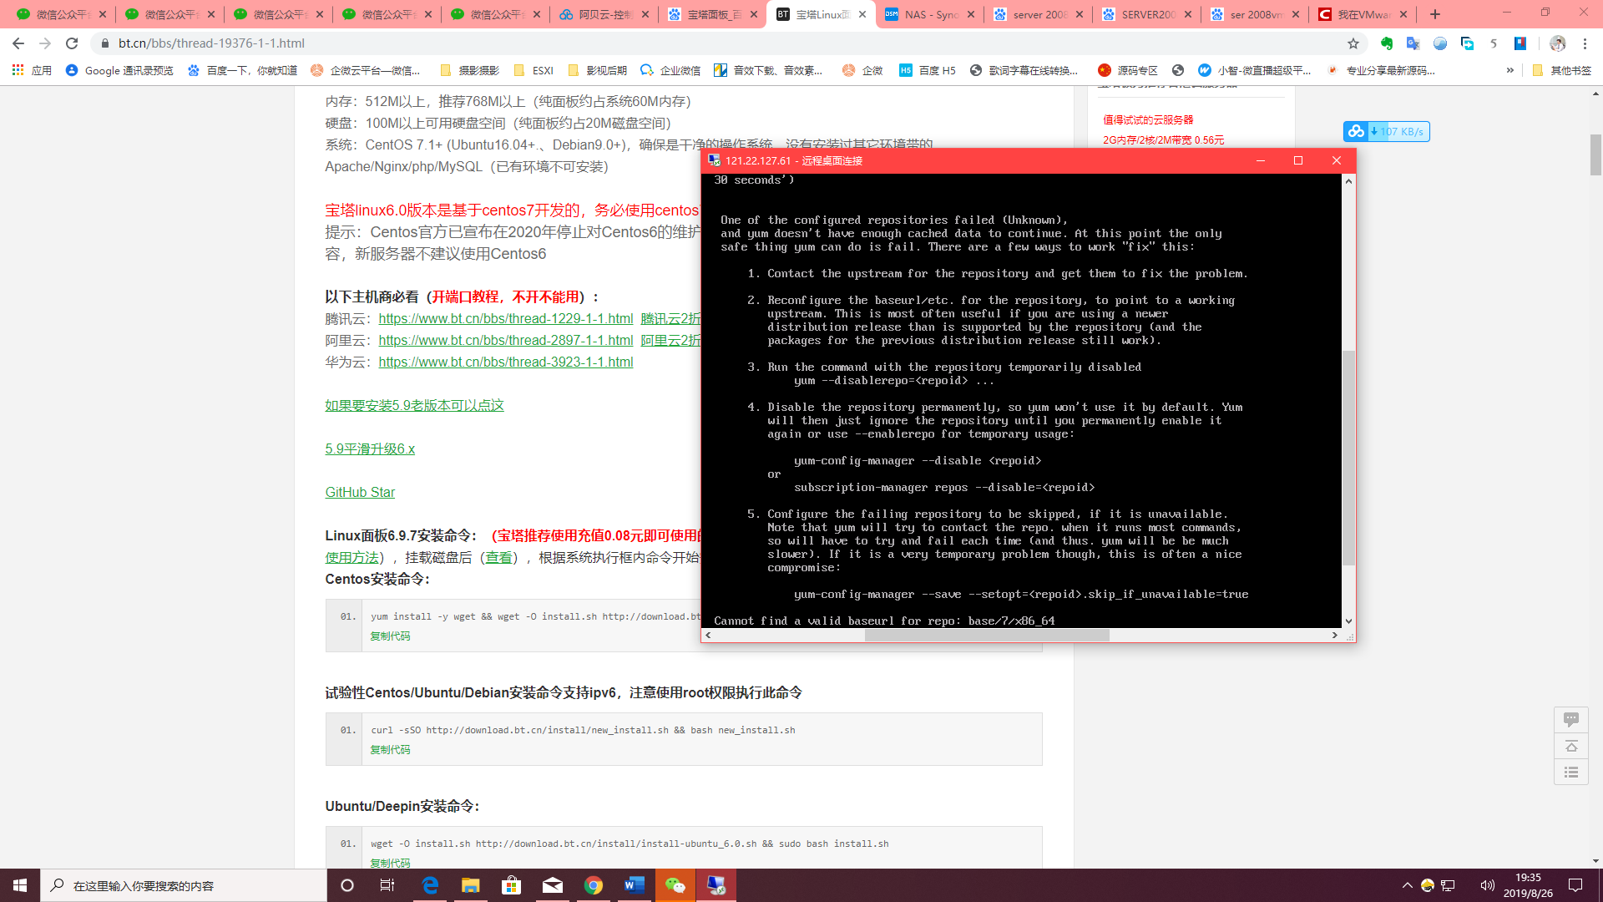
Task: Click the remote desktop horizontal scrollbar thumb
Action: (x=987, y=635)
